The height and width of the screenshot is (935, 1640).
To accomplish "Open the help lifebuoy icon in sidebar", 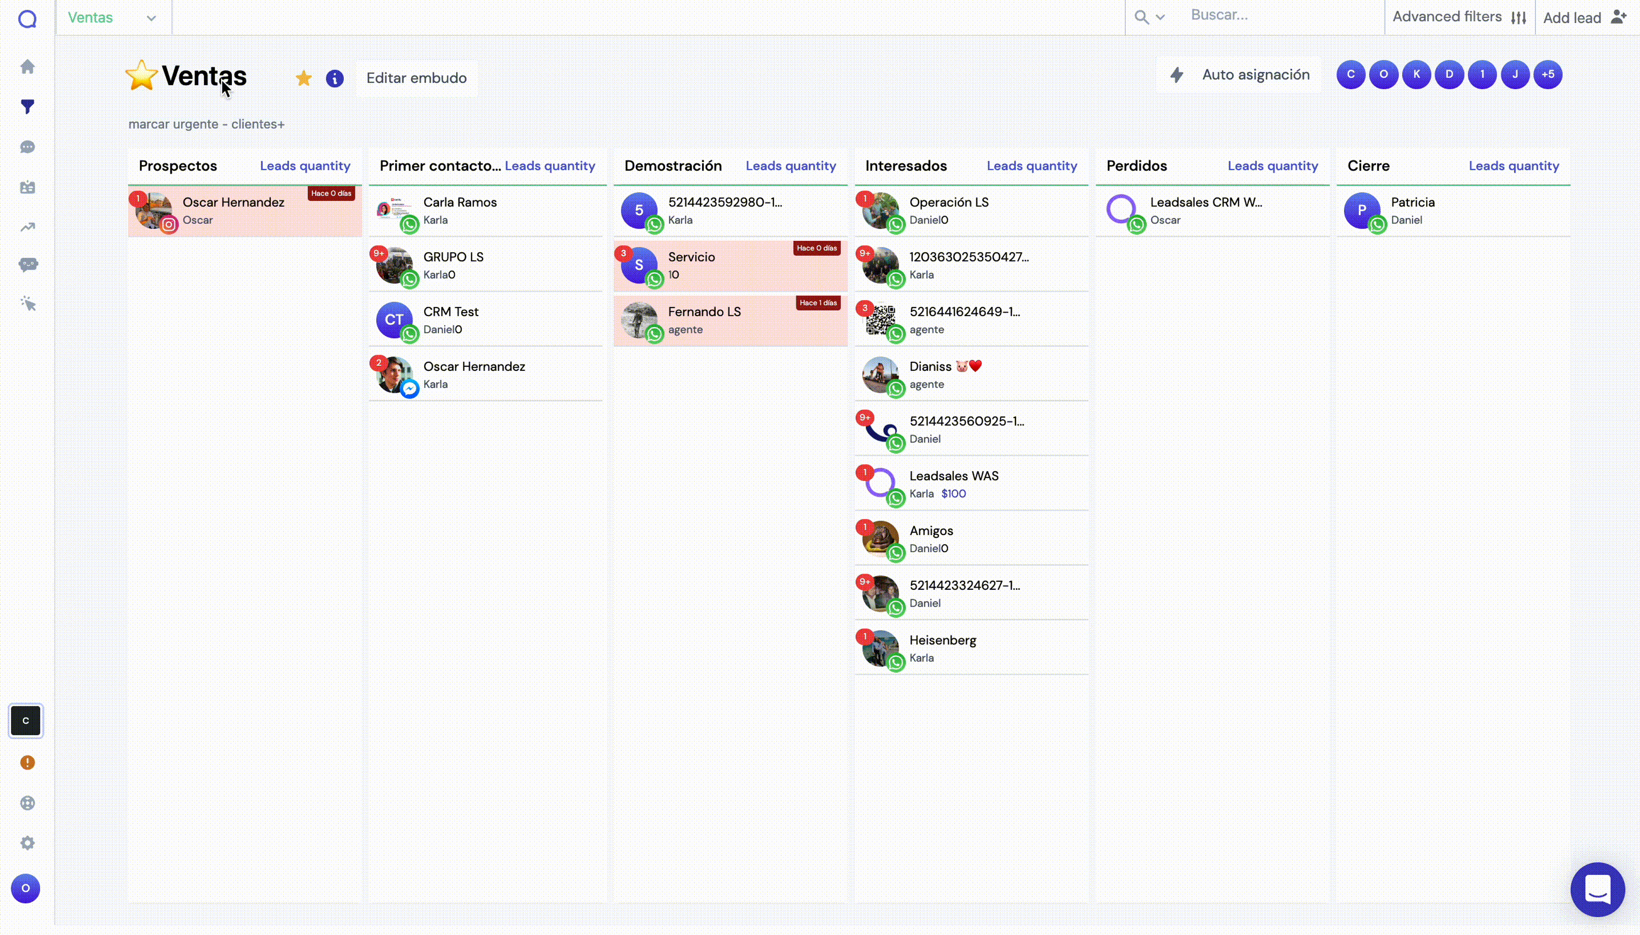I will click(x=27, y=803).
